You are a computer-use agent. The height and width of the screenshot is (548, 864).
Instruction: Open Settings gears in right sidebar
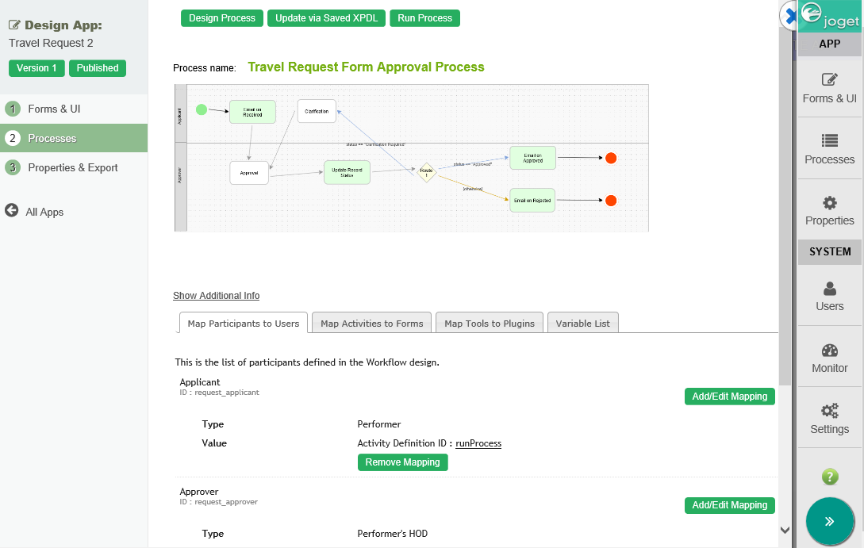pyautogui.click(x=829, y=419)
